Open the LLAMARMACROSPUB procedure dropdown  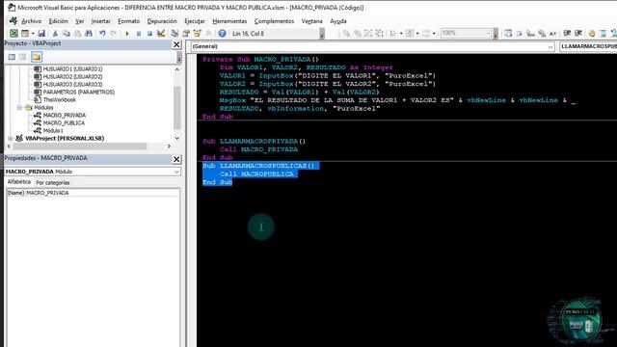coord(588,46)
